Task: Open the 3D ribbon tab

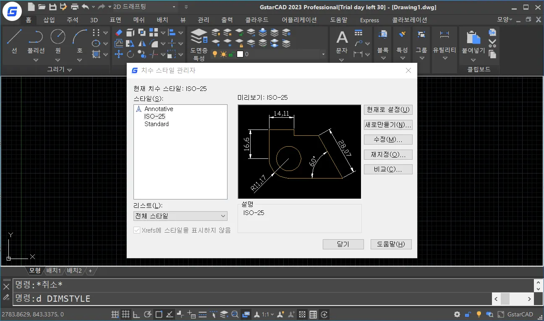Action: 94,20
